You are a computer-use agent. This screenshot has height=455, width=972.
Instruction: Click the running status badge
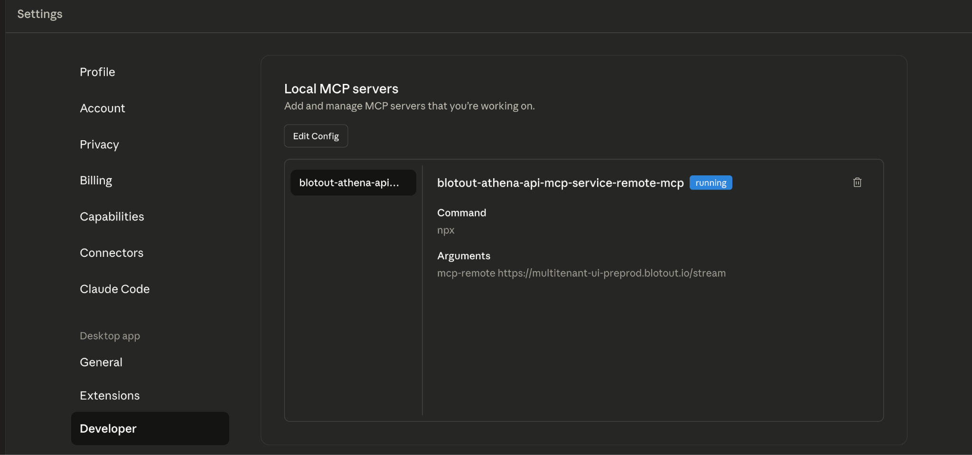[710, 182]
